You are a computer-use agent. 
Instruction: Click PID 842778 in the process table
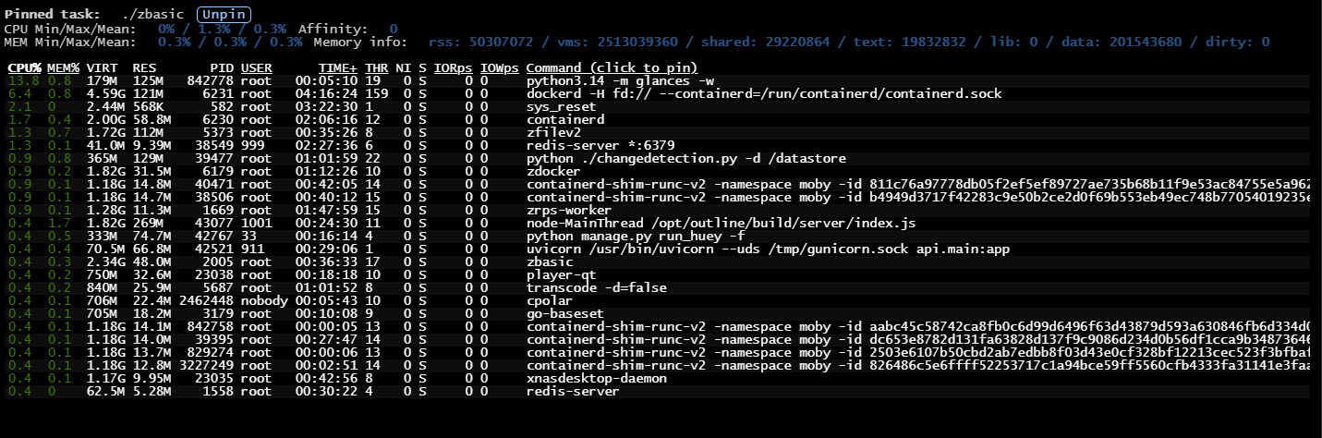(x=211, y=80)
